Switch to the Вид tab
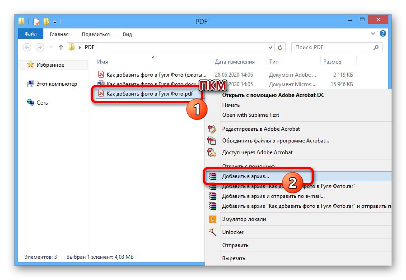 pos(127,34)
